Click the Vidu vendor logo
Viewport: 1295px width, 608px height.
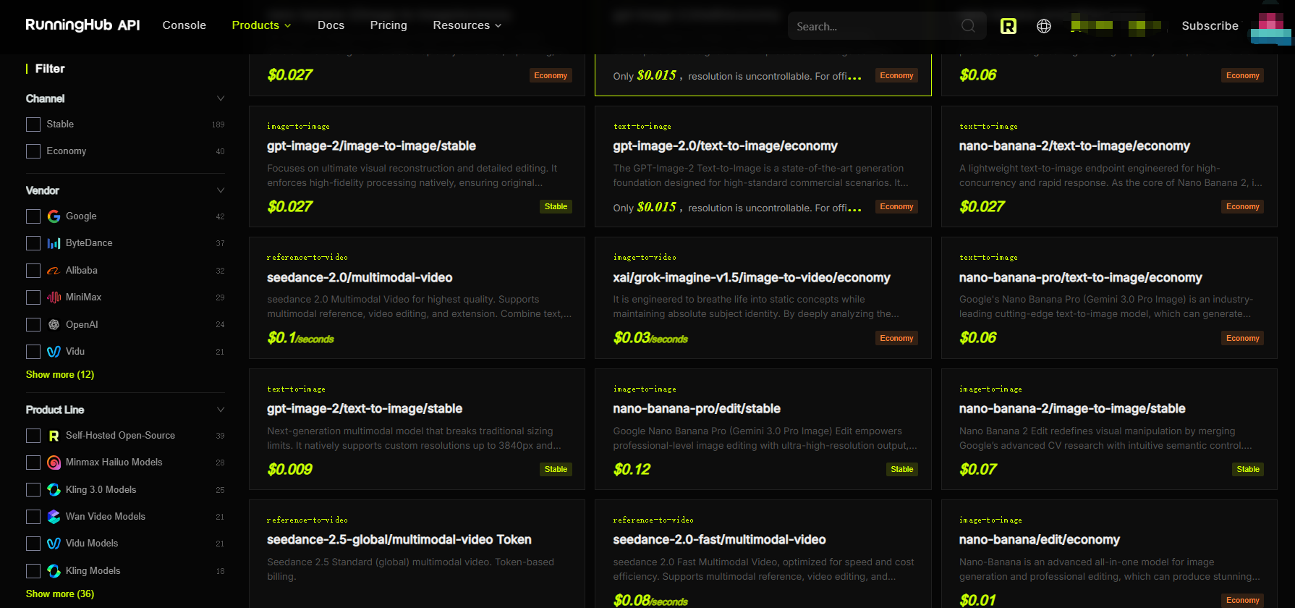54,352
